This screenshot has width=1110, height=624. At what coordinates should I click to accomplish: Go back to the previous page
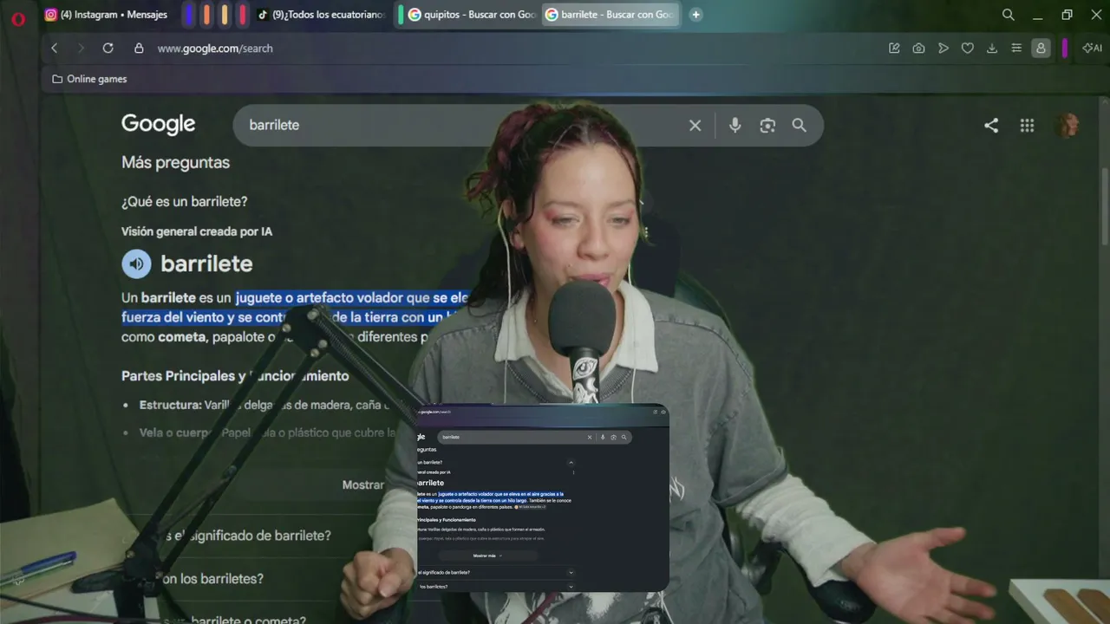pyautogui.click(x=55, y=49)
